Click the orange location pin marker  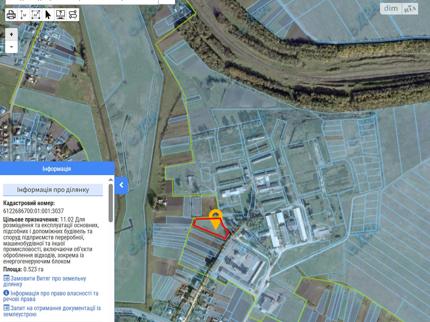(x=216, y=218)
